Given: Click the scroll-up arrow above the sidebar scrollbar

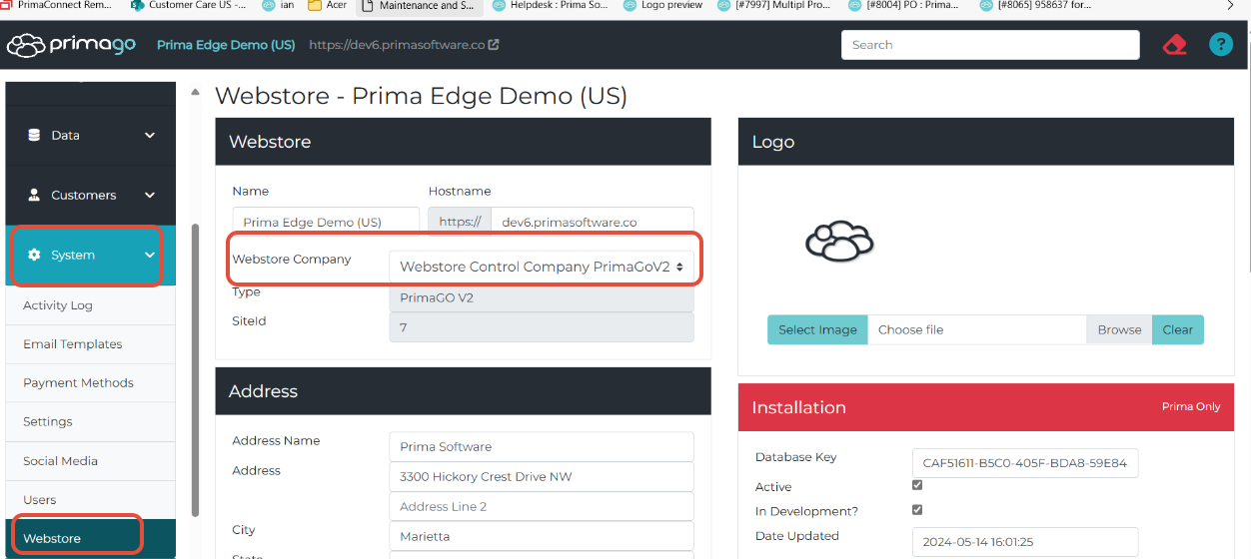Looking at the screenshot, I should tap(195, 93).
